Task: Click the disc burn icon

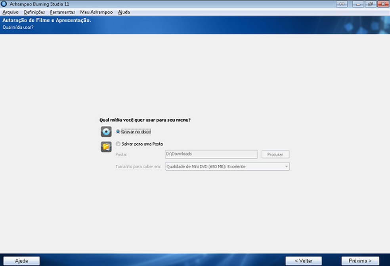Action: 106,132
